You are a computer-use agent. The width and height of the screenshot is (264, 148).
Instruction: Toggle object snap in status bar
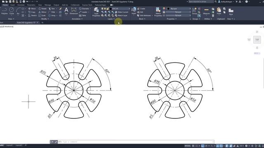tap(221, 146)
